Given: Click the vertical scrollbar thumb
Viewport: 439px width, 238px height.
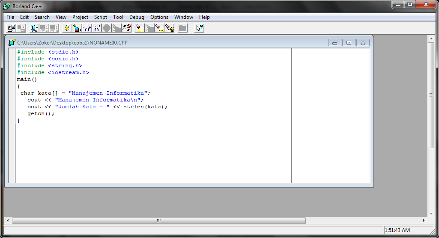Looking at the screenshot, I should coord(431,95).
